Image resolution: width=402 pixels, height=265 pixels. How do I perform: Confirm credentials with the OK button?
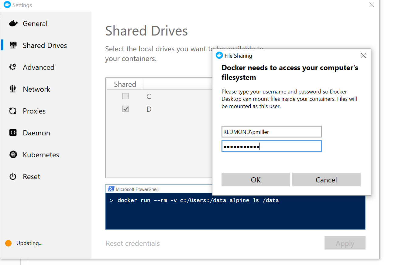pyautogui.click(x=256, y=179)
